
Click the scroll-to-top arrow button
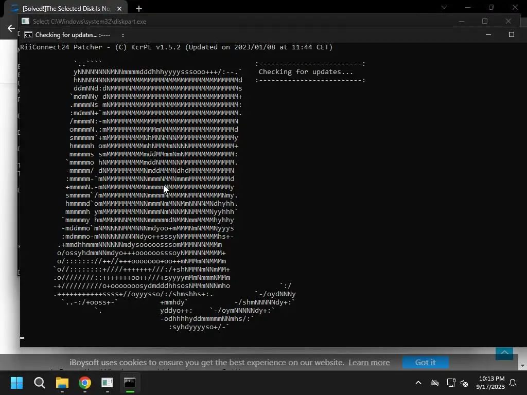(x=504, y=353)
